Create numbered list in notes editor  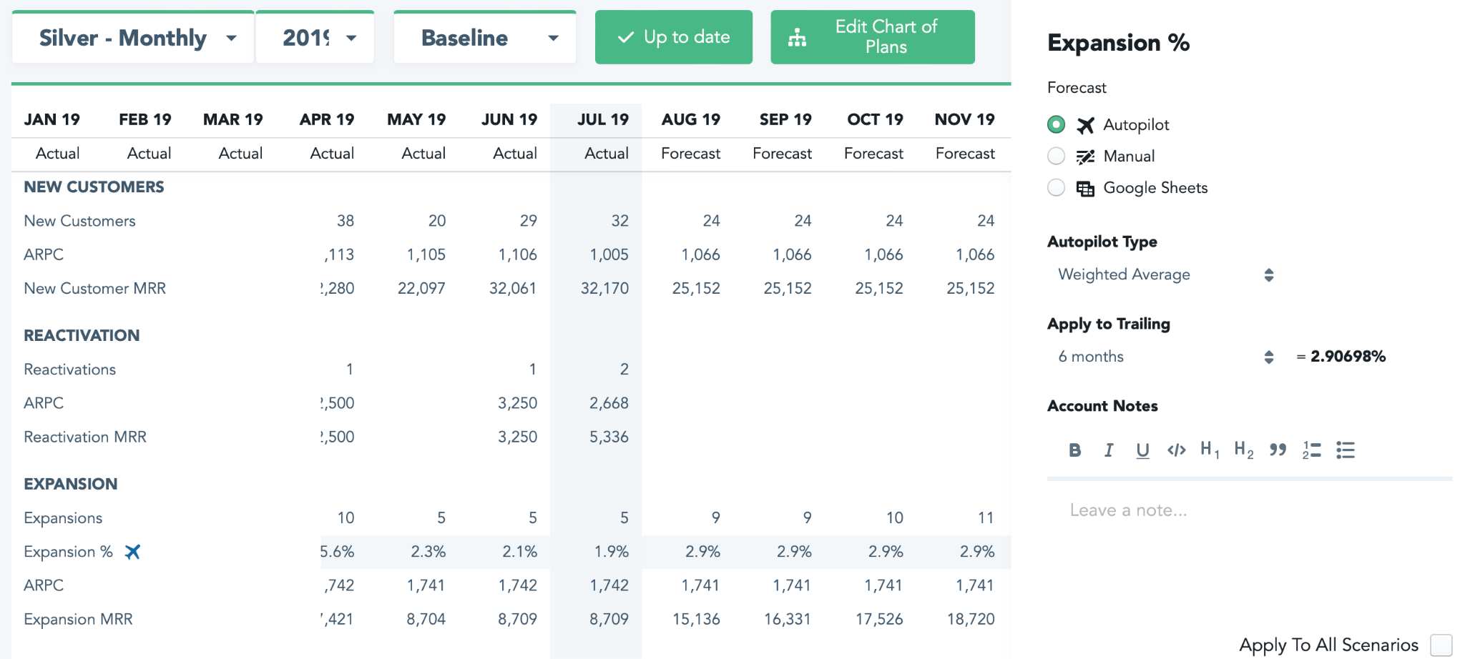(x=1311, y=450)
